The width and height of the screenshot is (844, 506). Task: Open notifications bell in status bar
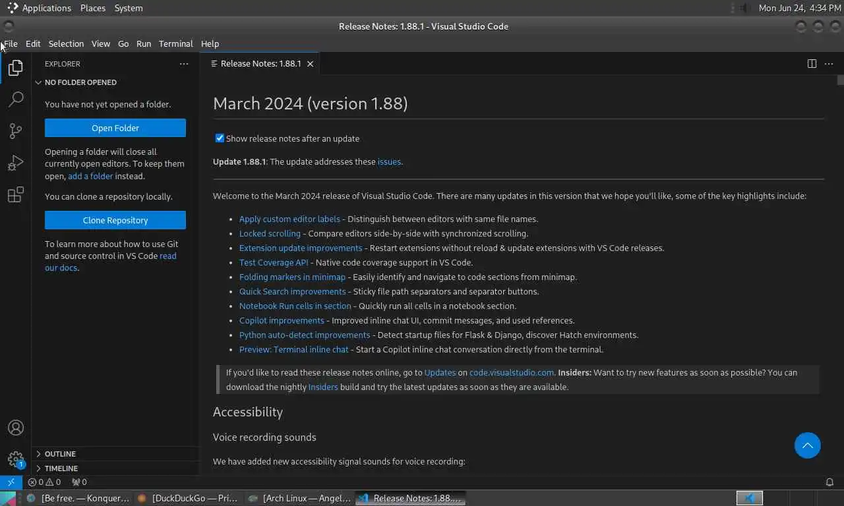click(x=829, y=482)
